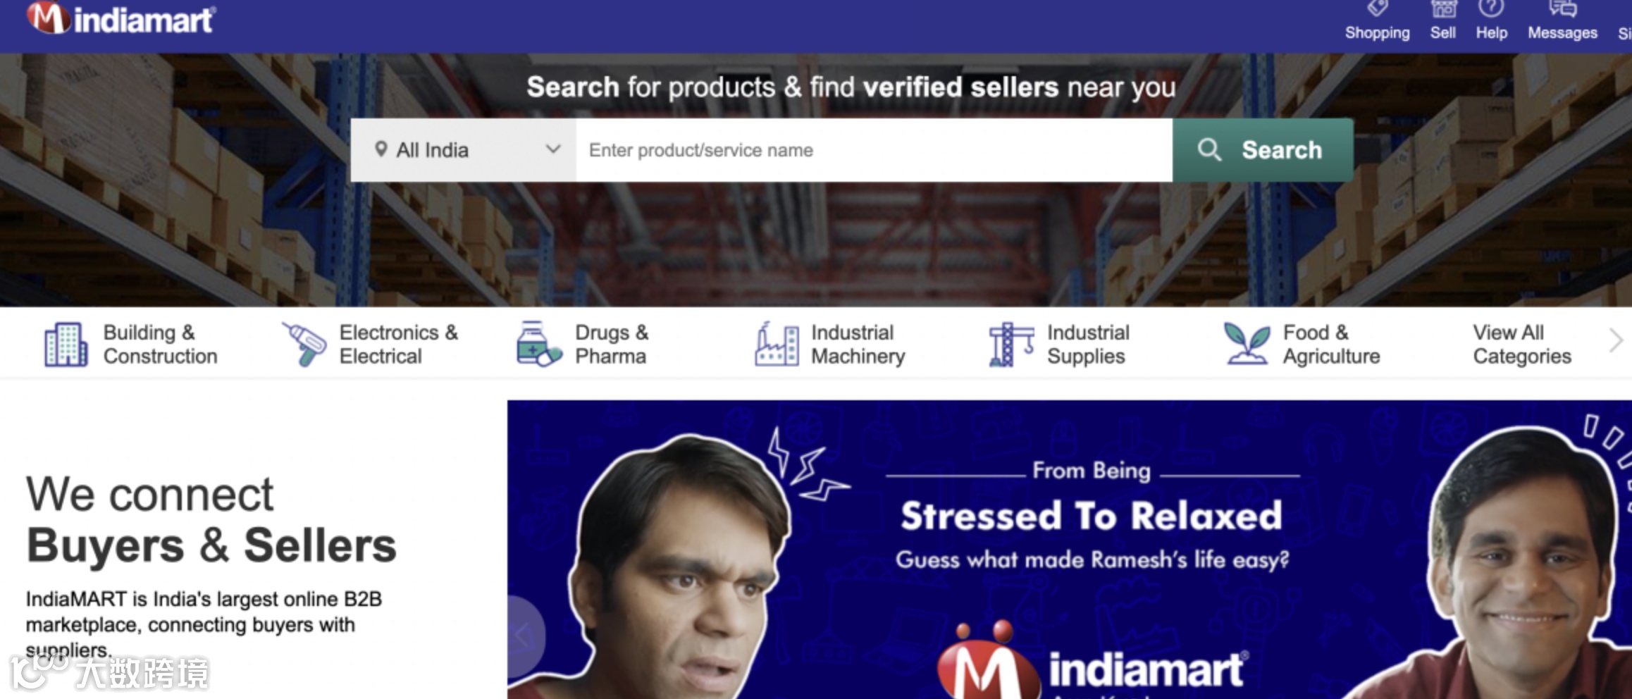This screenshot has height=699, width=1632.
Task: Open the All India location dropdown
Action: pos(463,150)
